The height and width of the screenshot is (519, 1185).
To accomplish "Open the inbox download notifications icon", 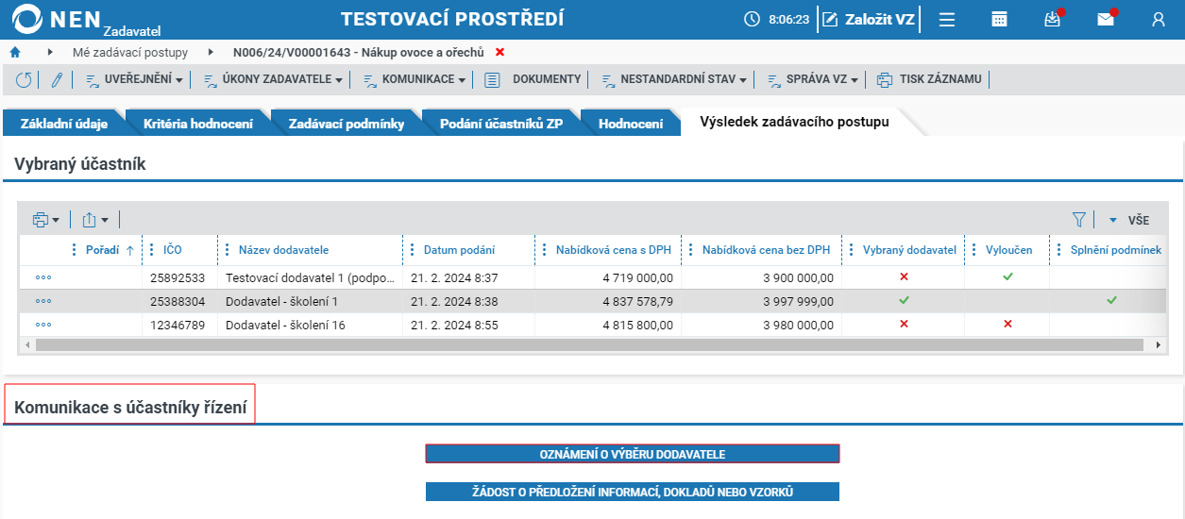I will click(x=1053, y=19).
